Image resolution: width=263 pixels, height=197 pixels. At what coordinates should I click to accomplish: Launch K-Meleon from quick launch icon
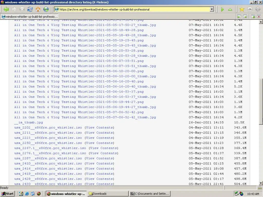click(x=39, y=194)
